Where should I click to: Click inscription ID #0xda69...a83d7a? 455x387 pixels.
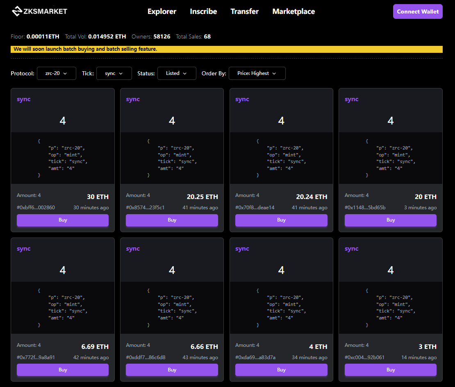[255, 358]
